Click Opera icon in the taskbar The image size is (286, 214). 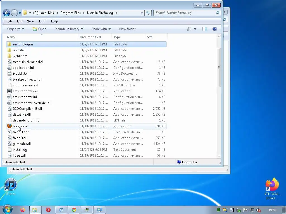(x=48, y=210)
